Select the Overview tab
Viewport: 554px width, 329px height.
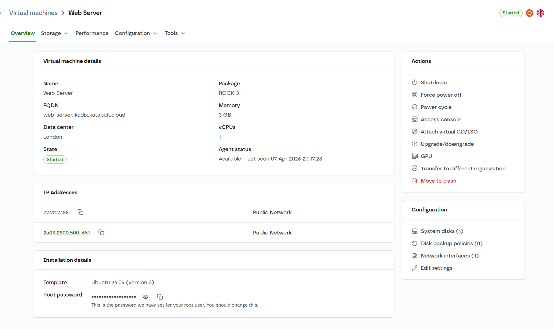tap(22, 33)
